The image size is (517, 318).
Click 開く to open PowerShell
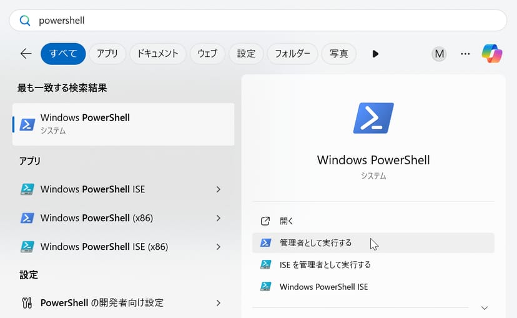point(286,221)
